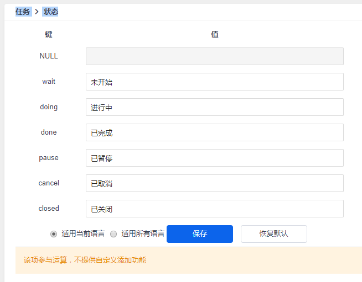Click the 适用当前语言 label text

point(83,233)
